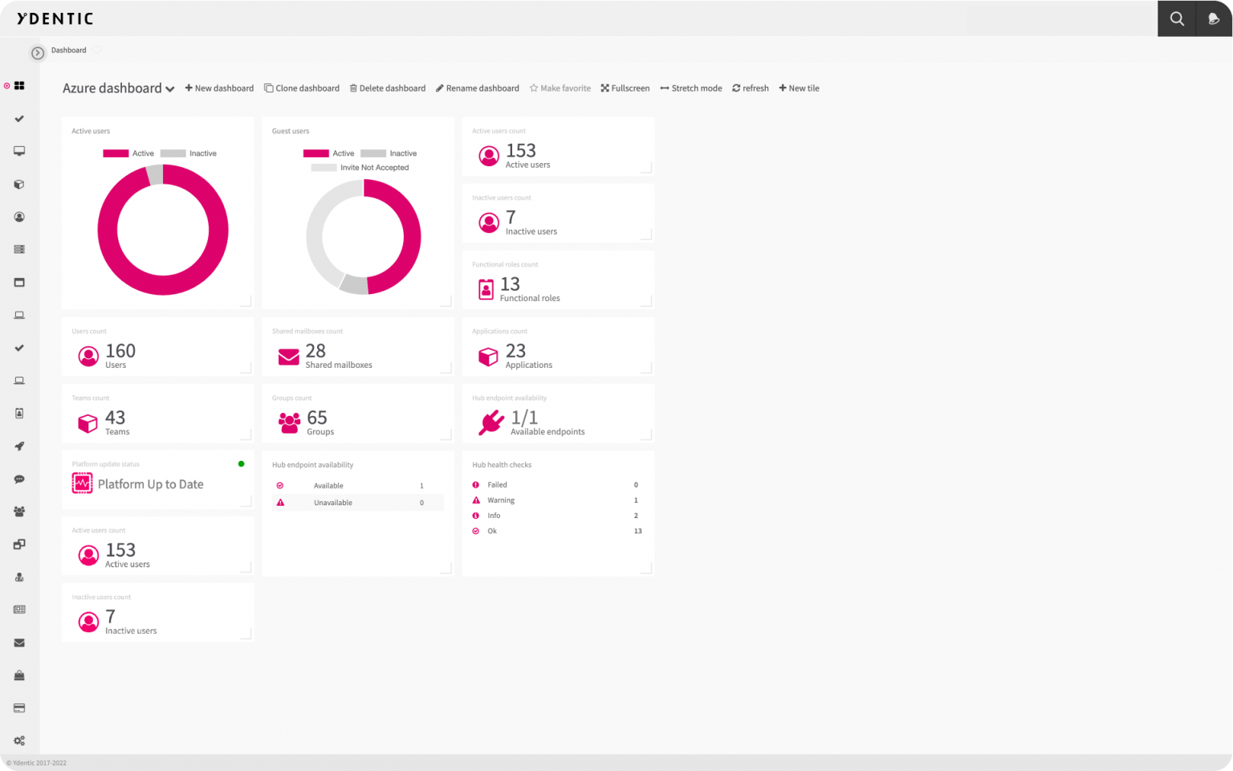
Task: Open notifications via the bell icon
Action: pos(1214,18)
